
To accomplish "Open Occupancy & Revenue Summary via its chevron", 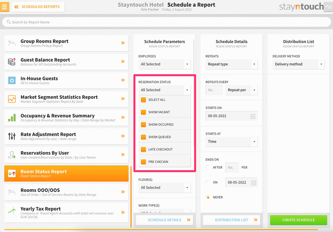I will [123, 117].
